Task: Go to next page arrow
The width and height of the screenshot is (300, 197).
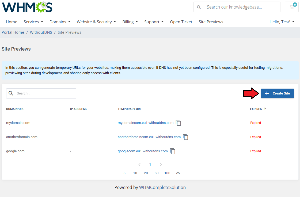Action: (x=161, y=165)
